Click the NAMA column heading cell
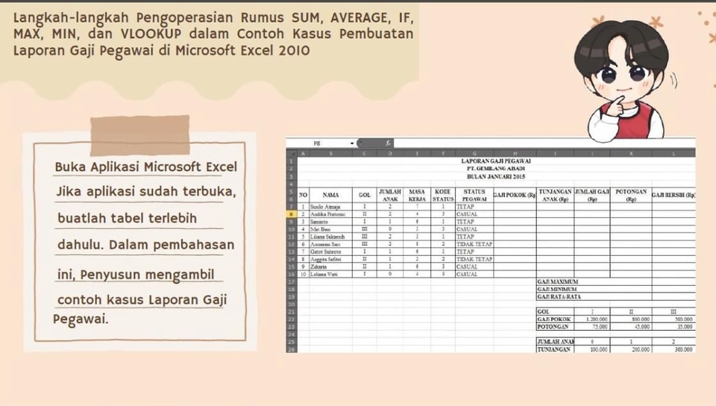 point(330,195)
